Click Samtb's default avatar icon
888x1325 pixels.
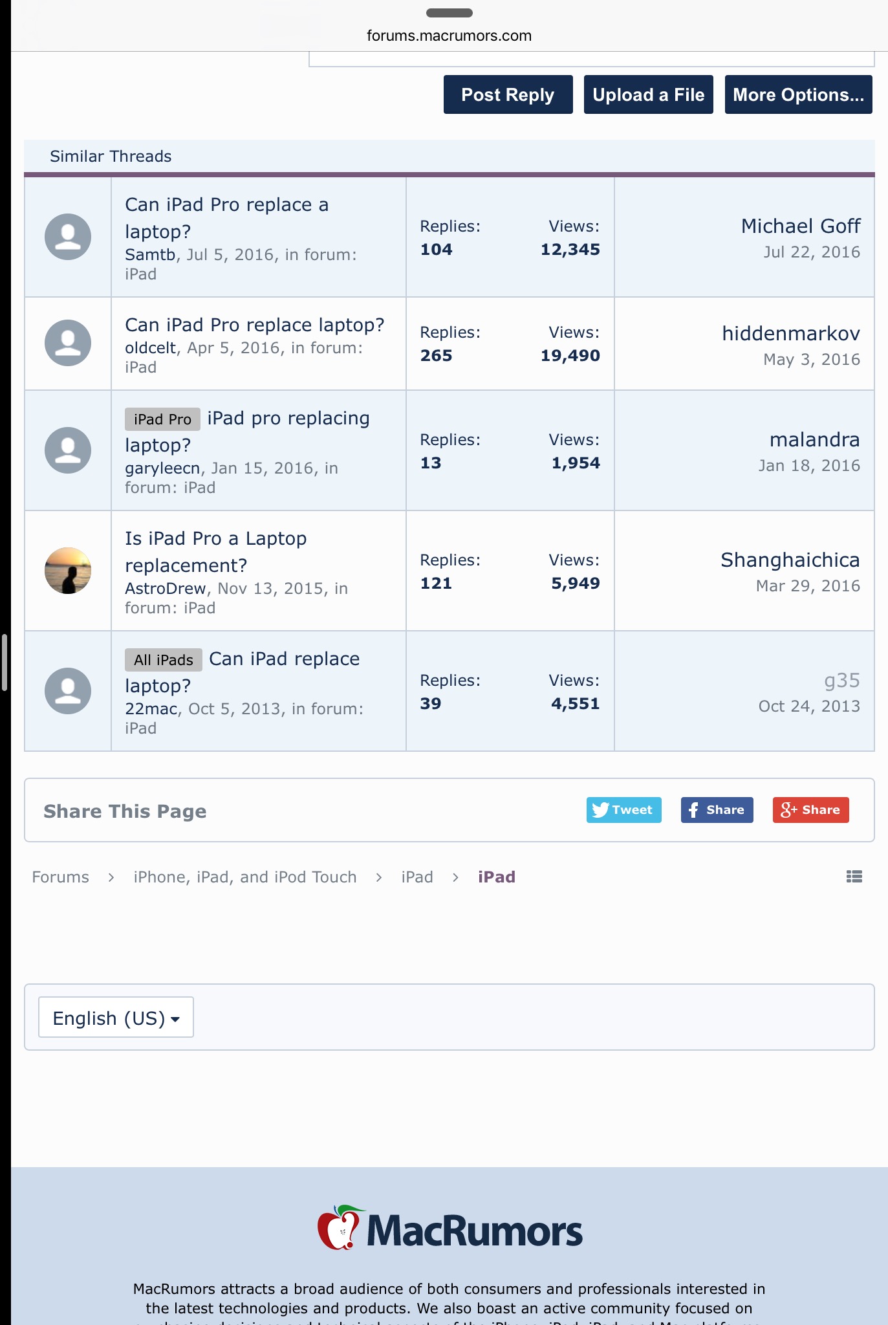pos(68,237)
